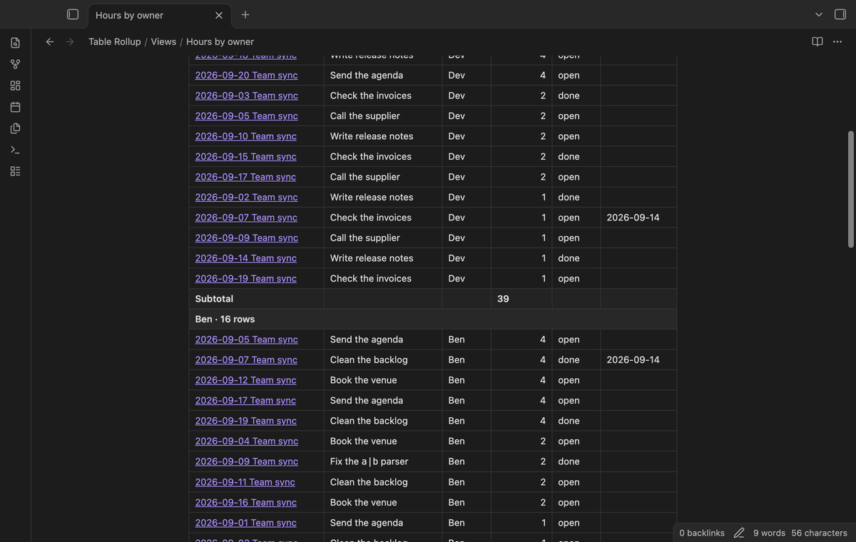Viewport: 856px width, 542px height.
Task: Open graph view from the ribbon
Action: point(15,64)
